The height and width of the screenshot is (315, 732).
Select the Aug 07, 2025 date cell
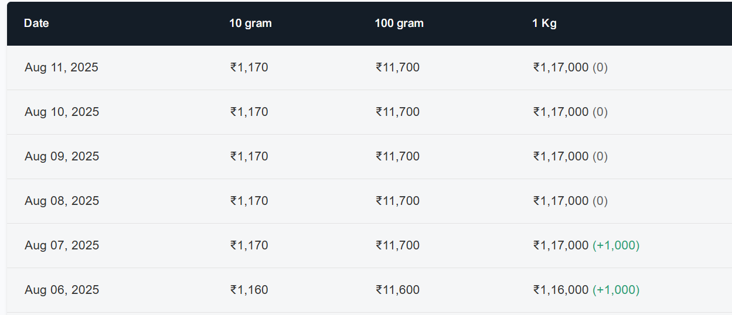point(62,245)
